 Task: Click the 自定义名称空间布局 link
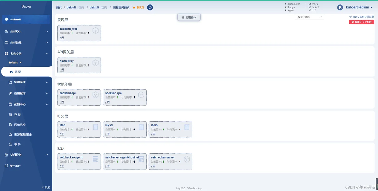point(363,17)
